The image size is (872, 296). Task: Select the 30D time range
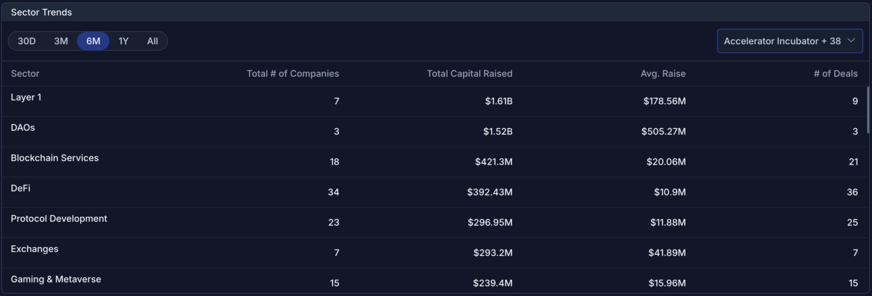pyautogui.click(x=27, y=41)
